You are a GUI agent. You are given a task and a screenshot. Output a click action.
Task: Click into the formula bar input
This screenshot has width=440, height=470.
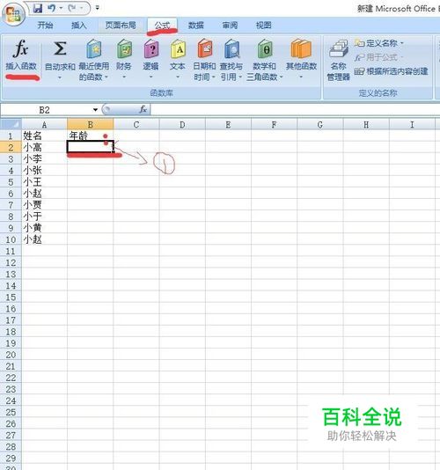pos(295,110)
